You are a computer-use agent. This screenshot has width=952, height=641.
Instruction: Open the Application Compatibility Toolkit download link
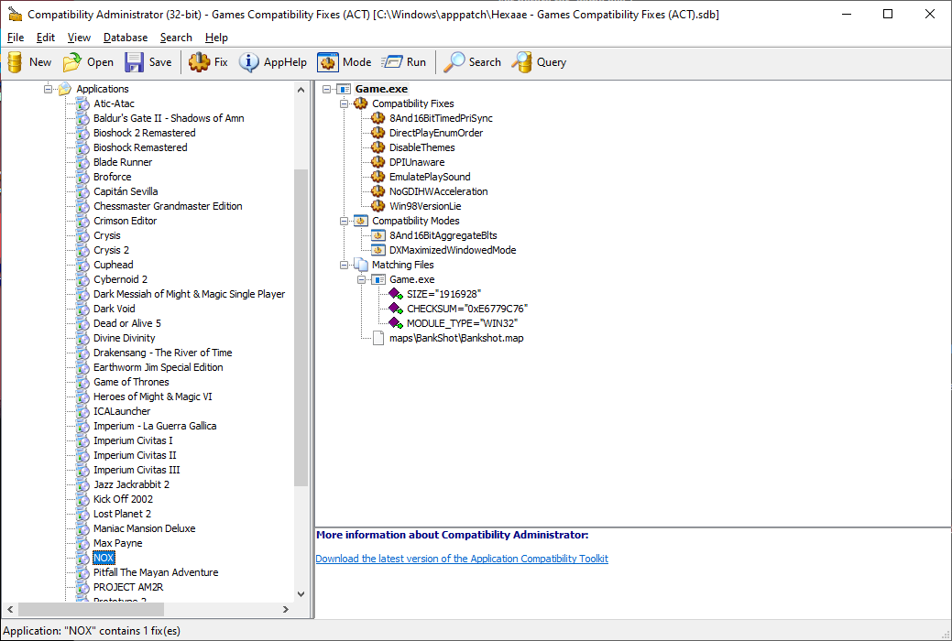coord(462,559)
